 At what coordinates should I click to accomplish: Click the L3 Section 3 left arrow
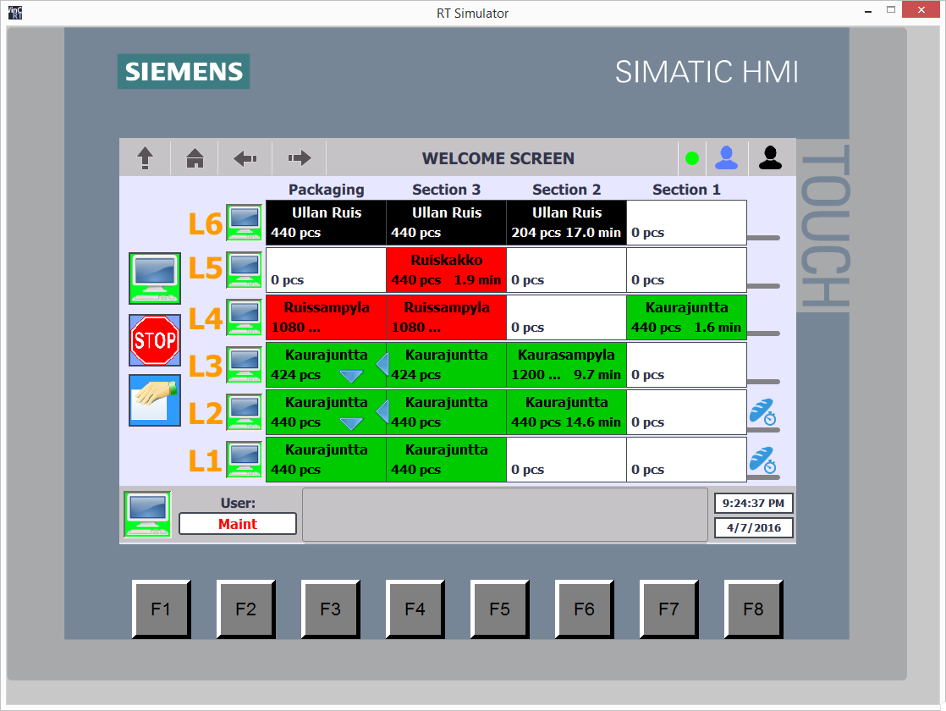[x=382, y=365]
